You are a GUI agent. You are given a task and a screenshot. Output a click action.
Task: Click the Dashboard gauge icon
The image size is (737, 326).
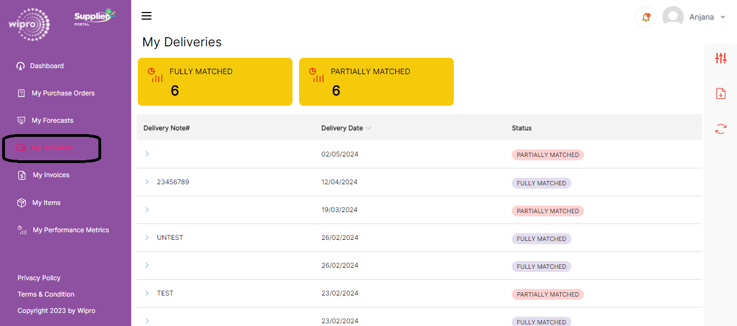pyautogui.click(x=21, y=66)
